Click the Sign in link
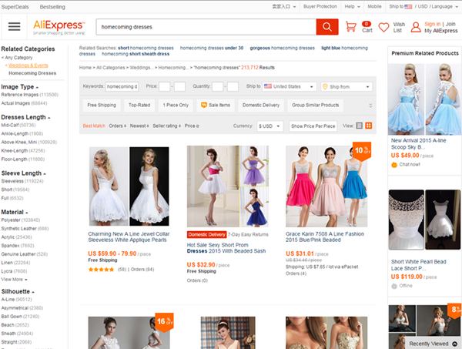462x349 pixels. [433, 24]
